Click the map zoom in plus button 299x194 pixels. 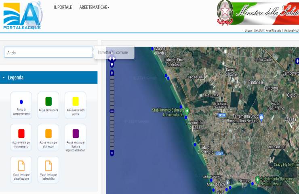pos(112,73)
